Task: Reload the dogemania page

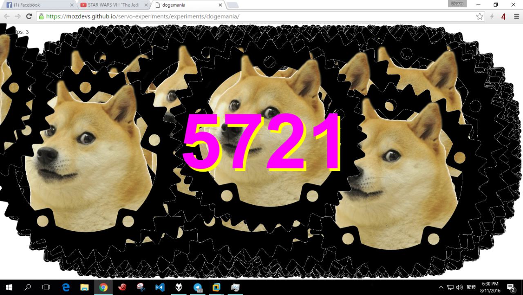Action: [29, 16]
